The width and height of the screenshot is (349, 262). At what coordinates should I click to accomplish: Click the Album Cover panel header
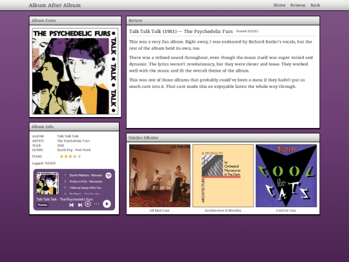click(75, 21)
